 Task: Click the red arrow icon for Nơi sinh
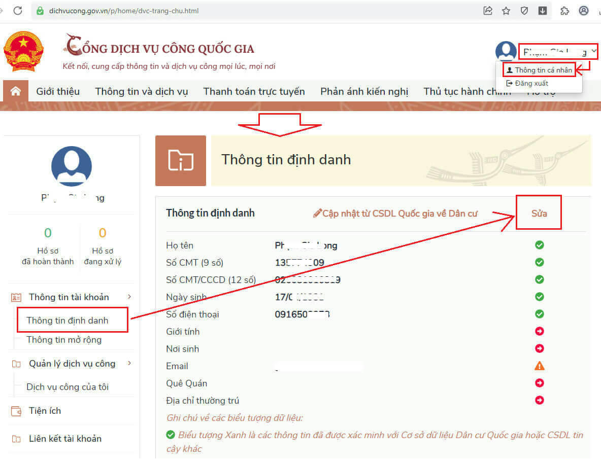[539, 348]
